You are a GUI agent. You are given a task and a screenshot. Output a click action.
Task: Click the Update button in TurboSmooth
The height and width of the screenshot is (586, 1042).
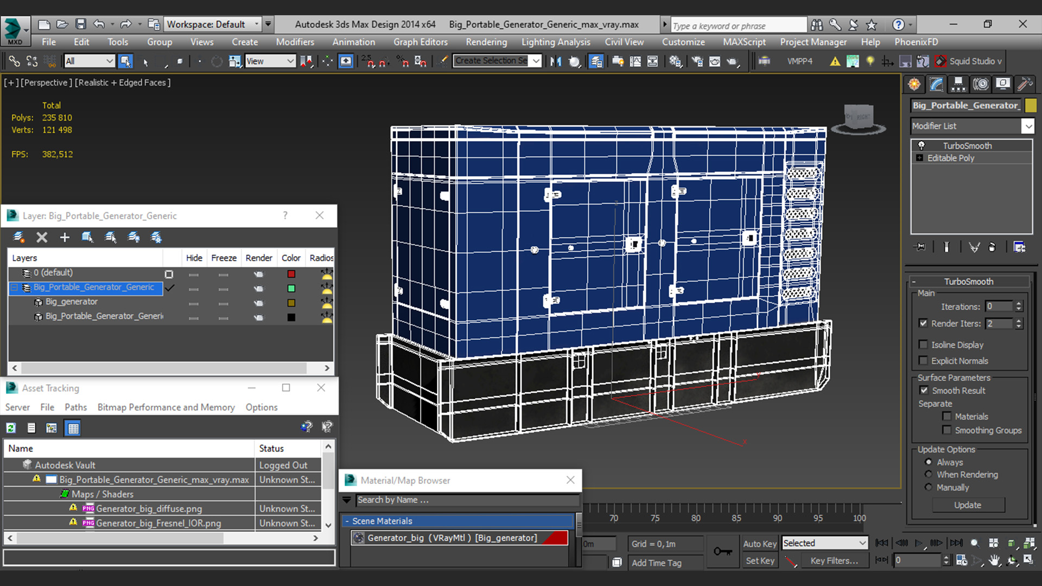pos(968,505)
